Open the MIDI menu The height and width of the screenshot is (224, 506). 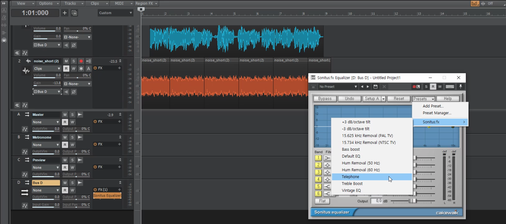122,3
